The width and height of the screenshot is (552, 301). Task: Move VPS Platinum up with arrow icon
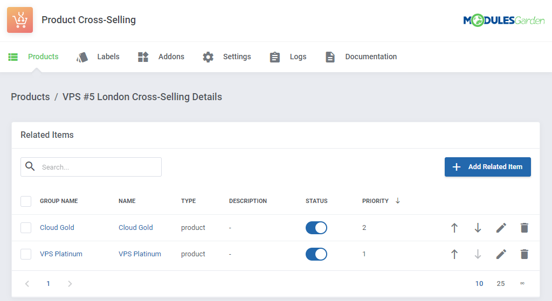454,254
